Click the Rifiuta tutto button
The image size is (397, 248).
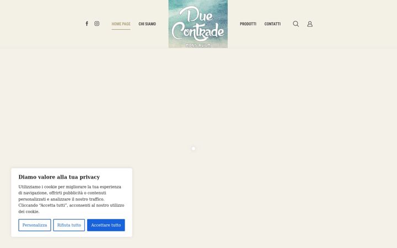click(x=69, y=225)
